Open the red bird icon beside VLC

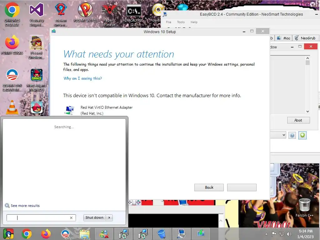(37, 107)
